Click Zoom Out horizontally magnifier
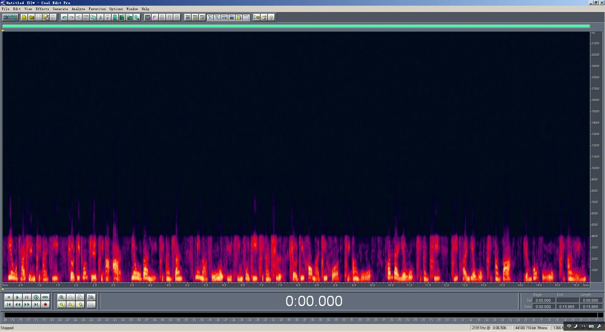Screen dimensions: 605x332 71,297
